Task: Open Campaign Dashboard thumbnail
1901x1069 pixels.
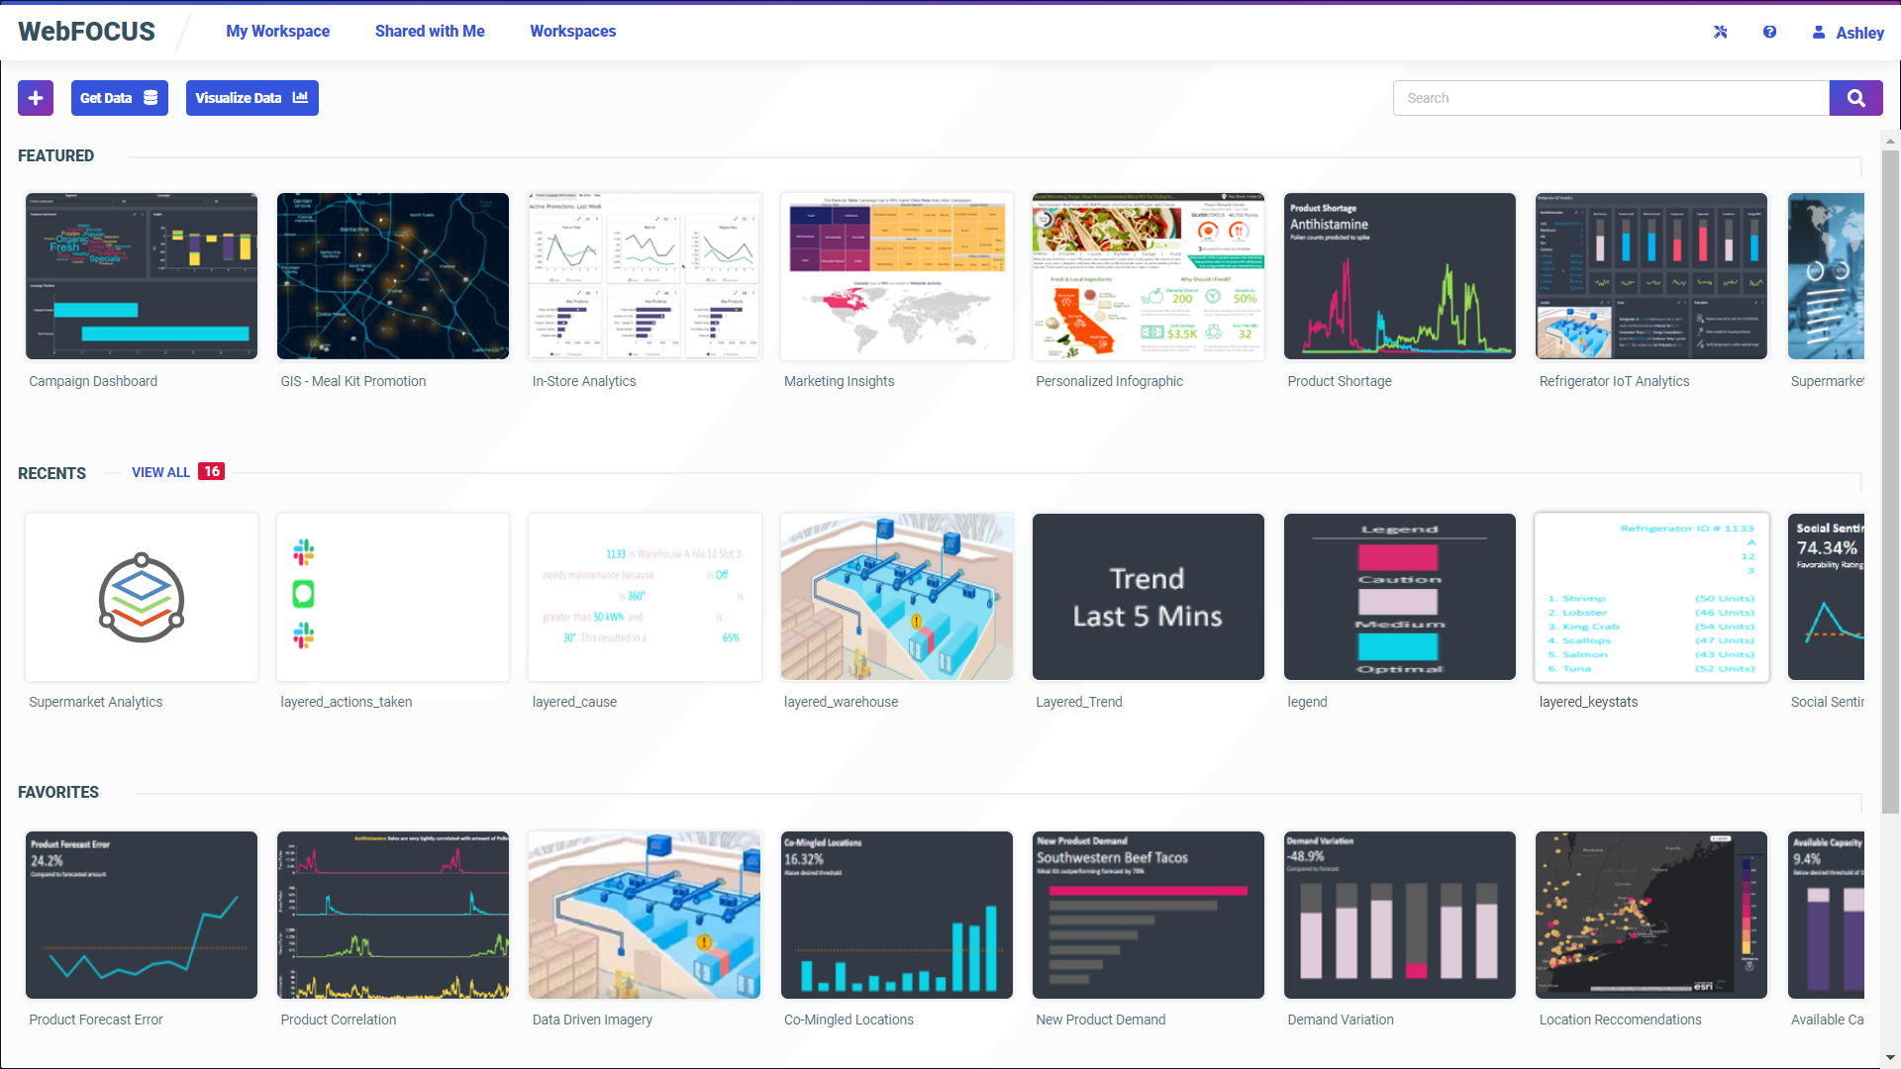Action: 142,276
